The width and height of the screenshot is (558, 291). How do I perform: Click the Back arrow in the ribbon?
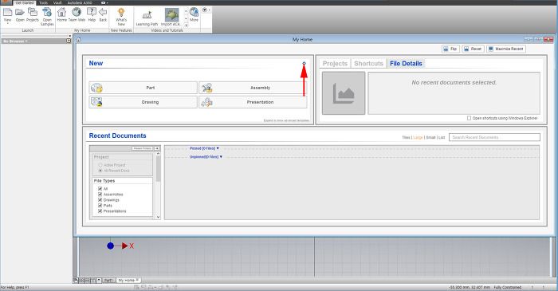click(x=103, y=12)
